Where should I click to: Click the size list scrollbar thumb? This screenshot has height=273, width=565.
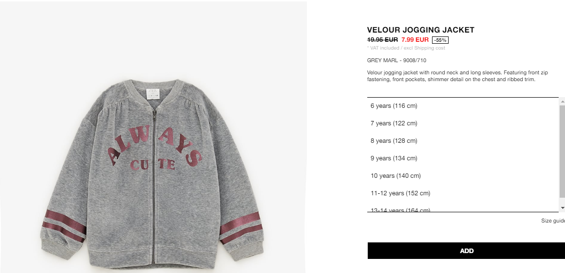562,151
